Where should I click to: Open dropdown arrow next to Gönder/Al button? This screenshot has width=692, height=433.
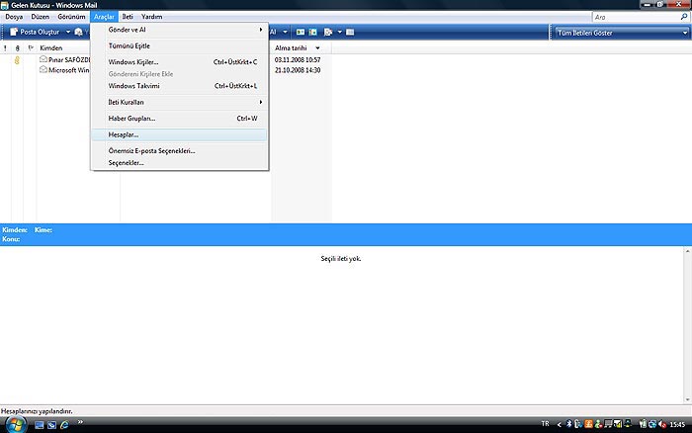coord(285,32)
